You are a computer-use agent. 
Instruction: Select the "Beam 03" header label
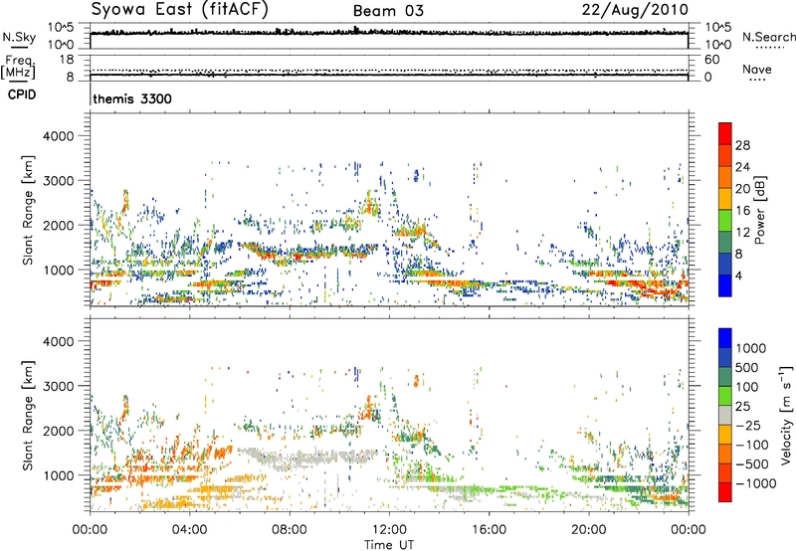[x=388, y=11]
